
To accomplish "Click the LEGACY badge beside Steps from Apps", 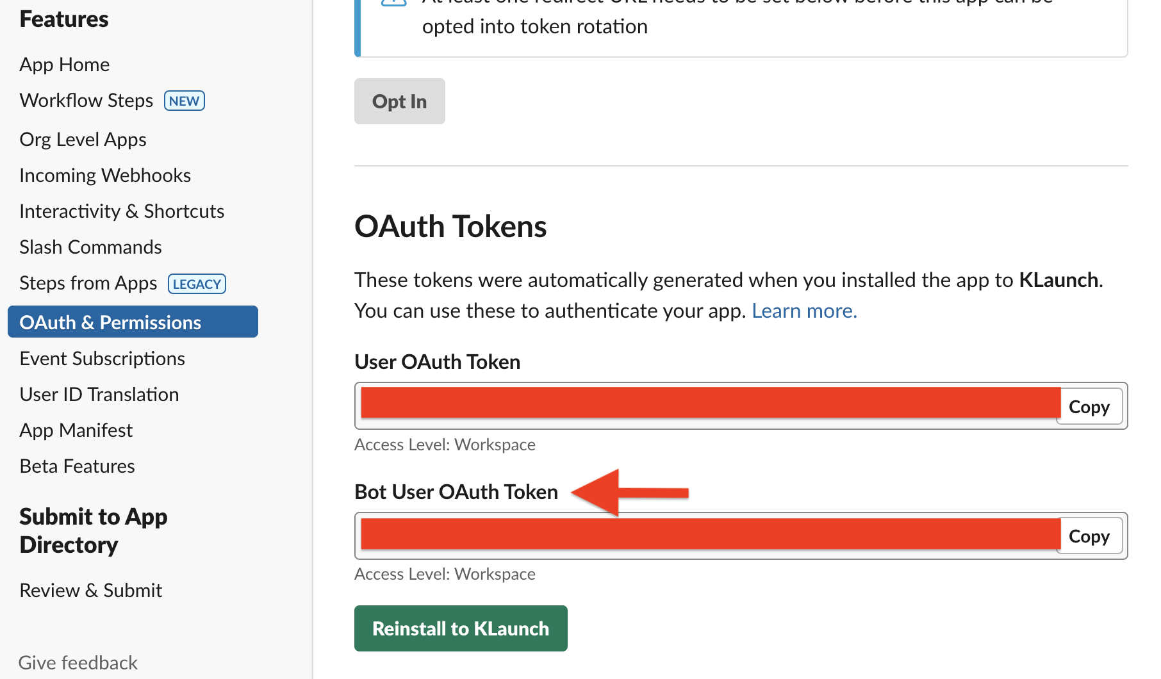I will tap(197, 284).
